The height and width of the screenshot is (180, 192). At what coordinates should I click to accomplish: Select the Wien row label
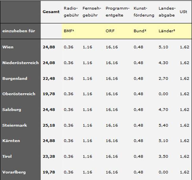coord(8,47)
